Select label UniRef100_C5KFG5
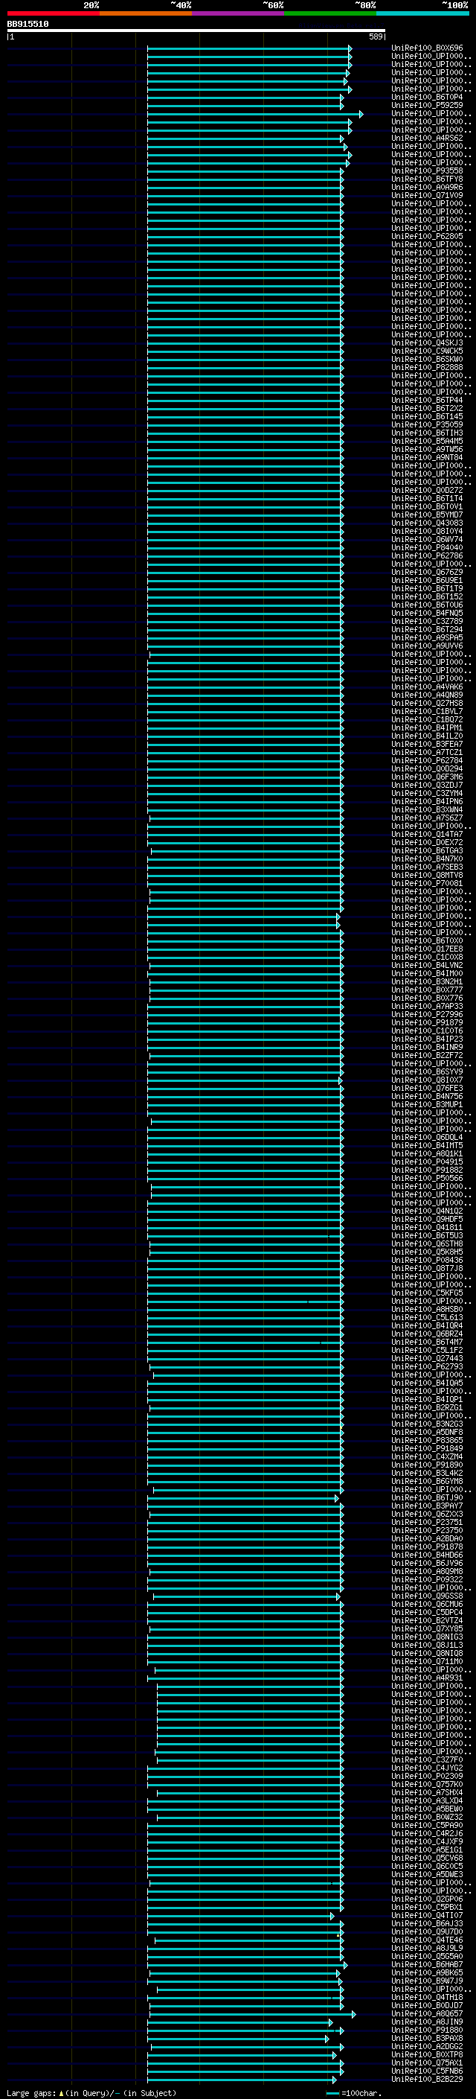 pos(427,1293)
